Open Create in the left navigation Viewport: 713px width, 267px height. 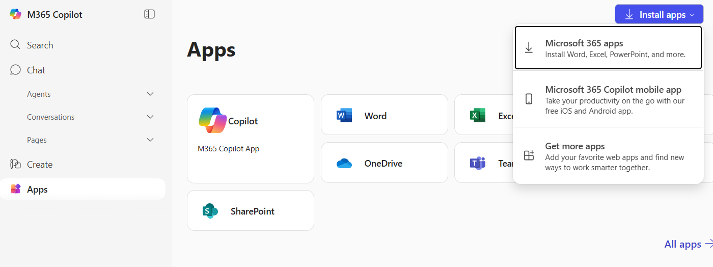(83, 165)
